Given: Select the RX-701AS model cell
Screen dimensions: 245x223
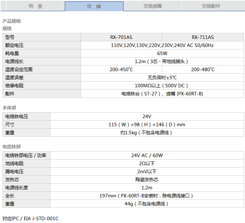Looking at the screenshot, I should (121, 37).
